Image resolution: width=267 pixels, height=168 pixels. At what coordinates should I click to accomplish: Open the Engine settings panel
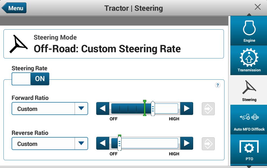pos(249,30)
